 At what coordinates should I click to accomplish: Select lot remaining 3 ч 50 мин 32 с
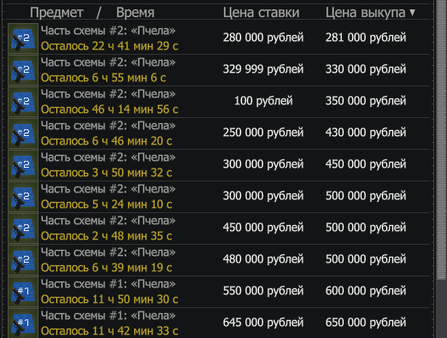point(219,165)
